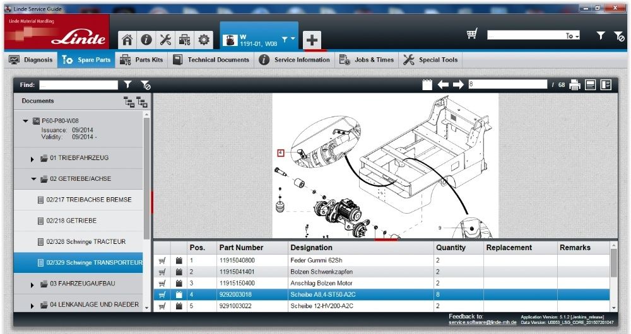Expand 03 FAHRZEUGAUFBAU folder
Image resolution: width=631 pixels, height=334 pixels.
[x=32, y=285]
